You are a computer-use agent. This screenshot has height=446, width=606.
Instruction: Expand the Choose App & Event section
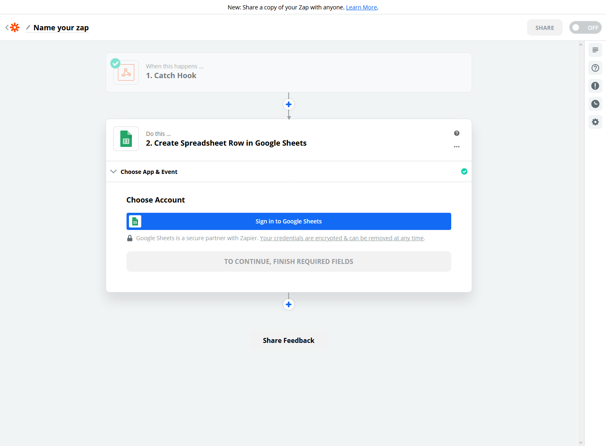289,171
